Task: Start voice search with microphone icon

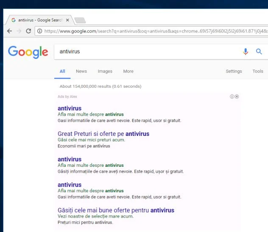Action: (246, 51)
